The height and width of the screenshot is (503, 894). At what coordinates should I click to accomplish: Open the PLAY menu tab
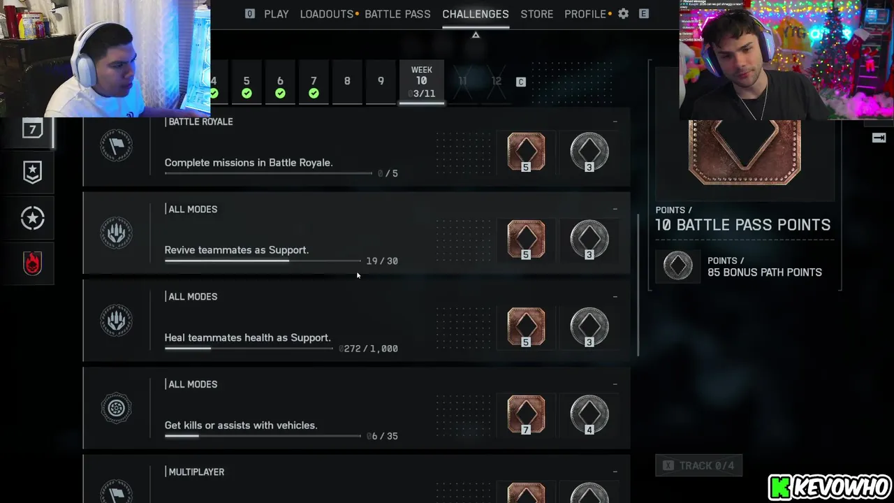pyautogui.click(x=276, y=14)
